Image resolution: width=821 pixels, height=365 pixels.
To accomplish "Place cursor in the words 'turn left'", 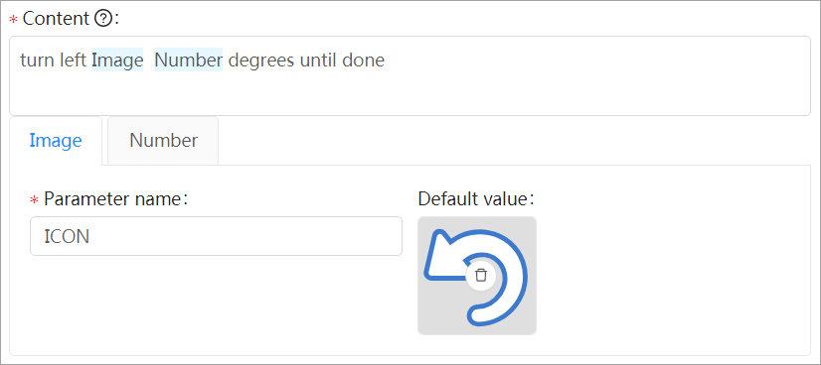I will pos(54,61).
